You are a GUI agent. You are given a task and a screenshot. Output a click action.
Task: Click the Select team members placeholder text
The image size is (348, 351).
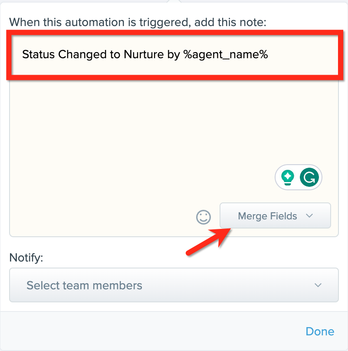click(84, 285)
